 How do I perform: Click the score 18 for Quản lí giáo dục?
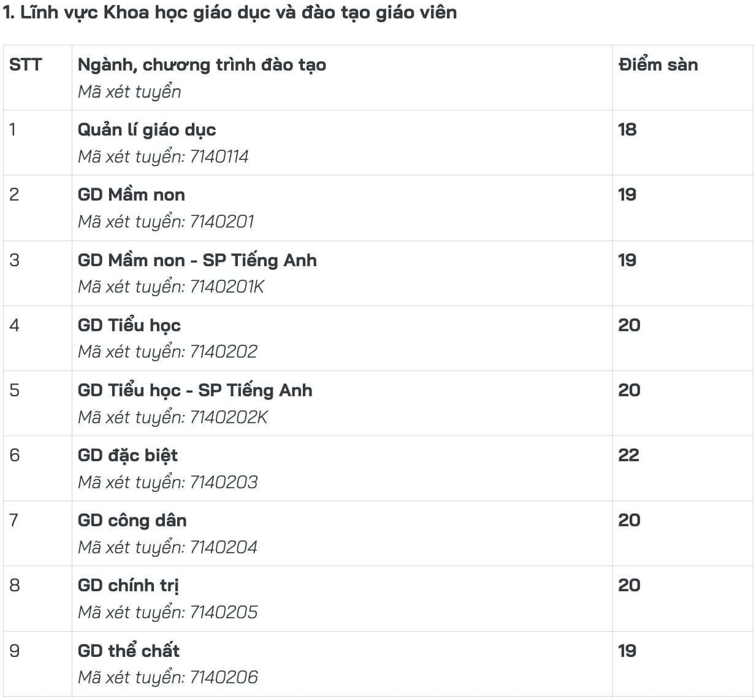tap(627, 129)
